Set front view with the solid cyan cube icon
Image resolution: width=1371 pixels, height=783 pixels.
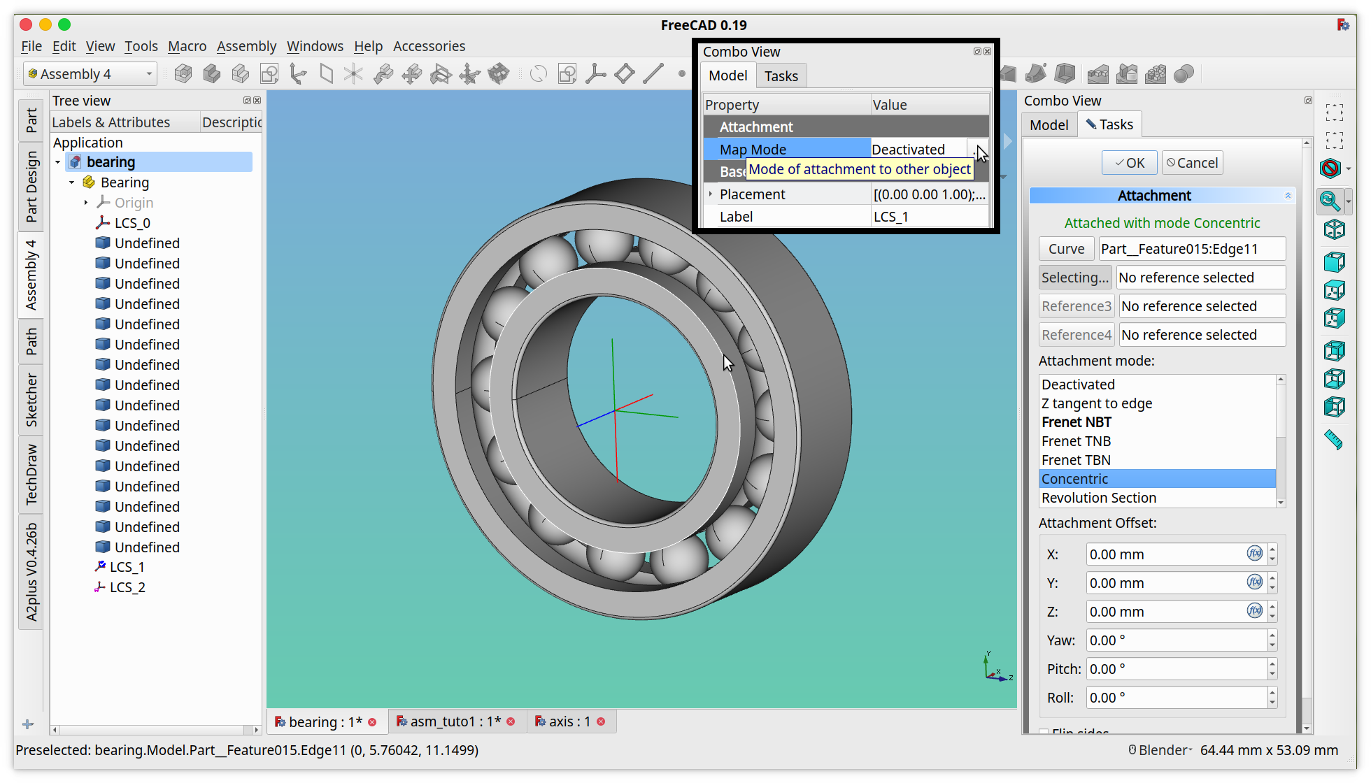[x=1334, y=262]
